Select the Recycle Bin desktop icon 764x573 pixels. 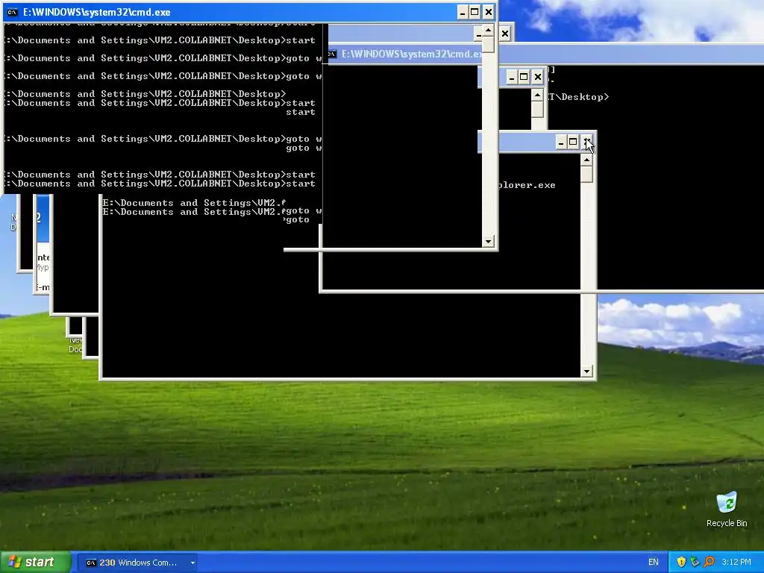727,509
